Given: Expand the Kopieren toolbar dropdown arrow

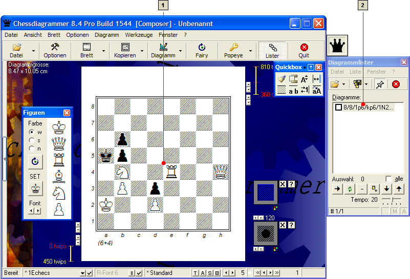Looking at the screenshot, I should point(142,51).
